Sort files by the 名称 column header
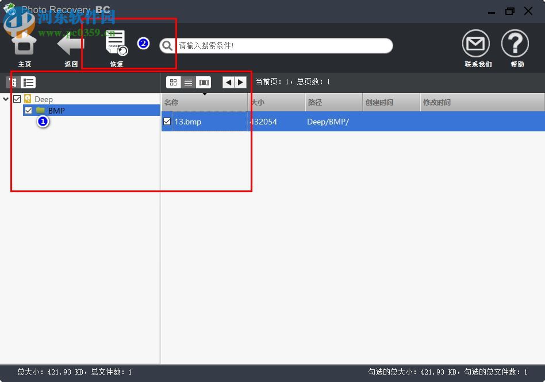Image resolution: width=545 pixels, height=382 pixels. [171, 101]
